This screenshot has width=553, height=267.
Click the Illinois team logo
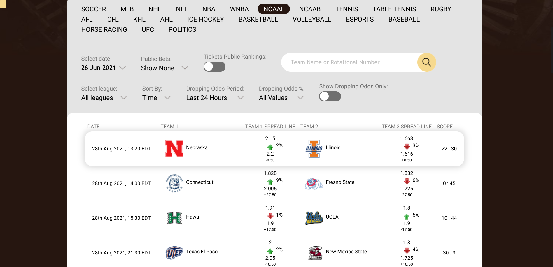pyautogui.click(x=314, y=149)
